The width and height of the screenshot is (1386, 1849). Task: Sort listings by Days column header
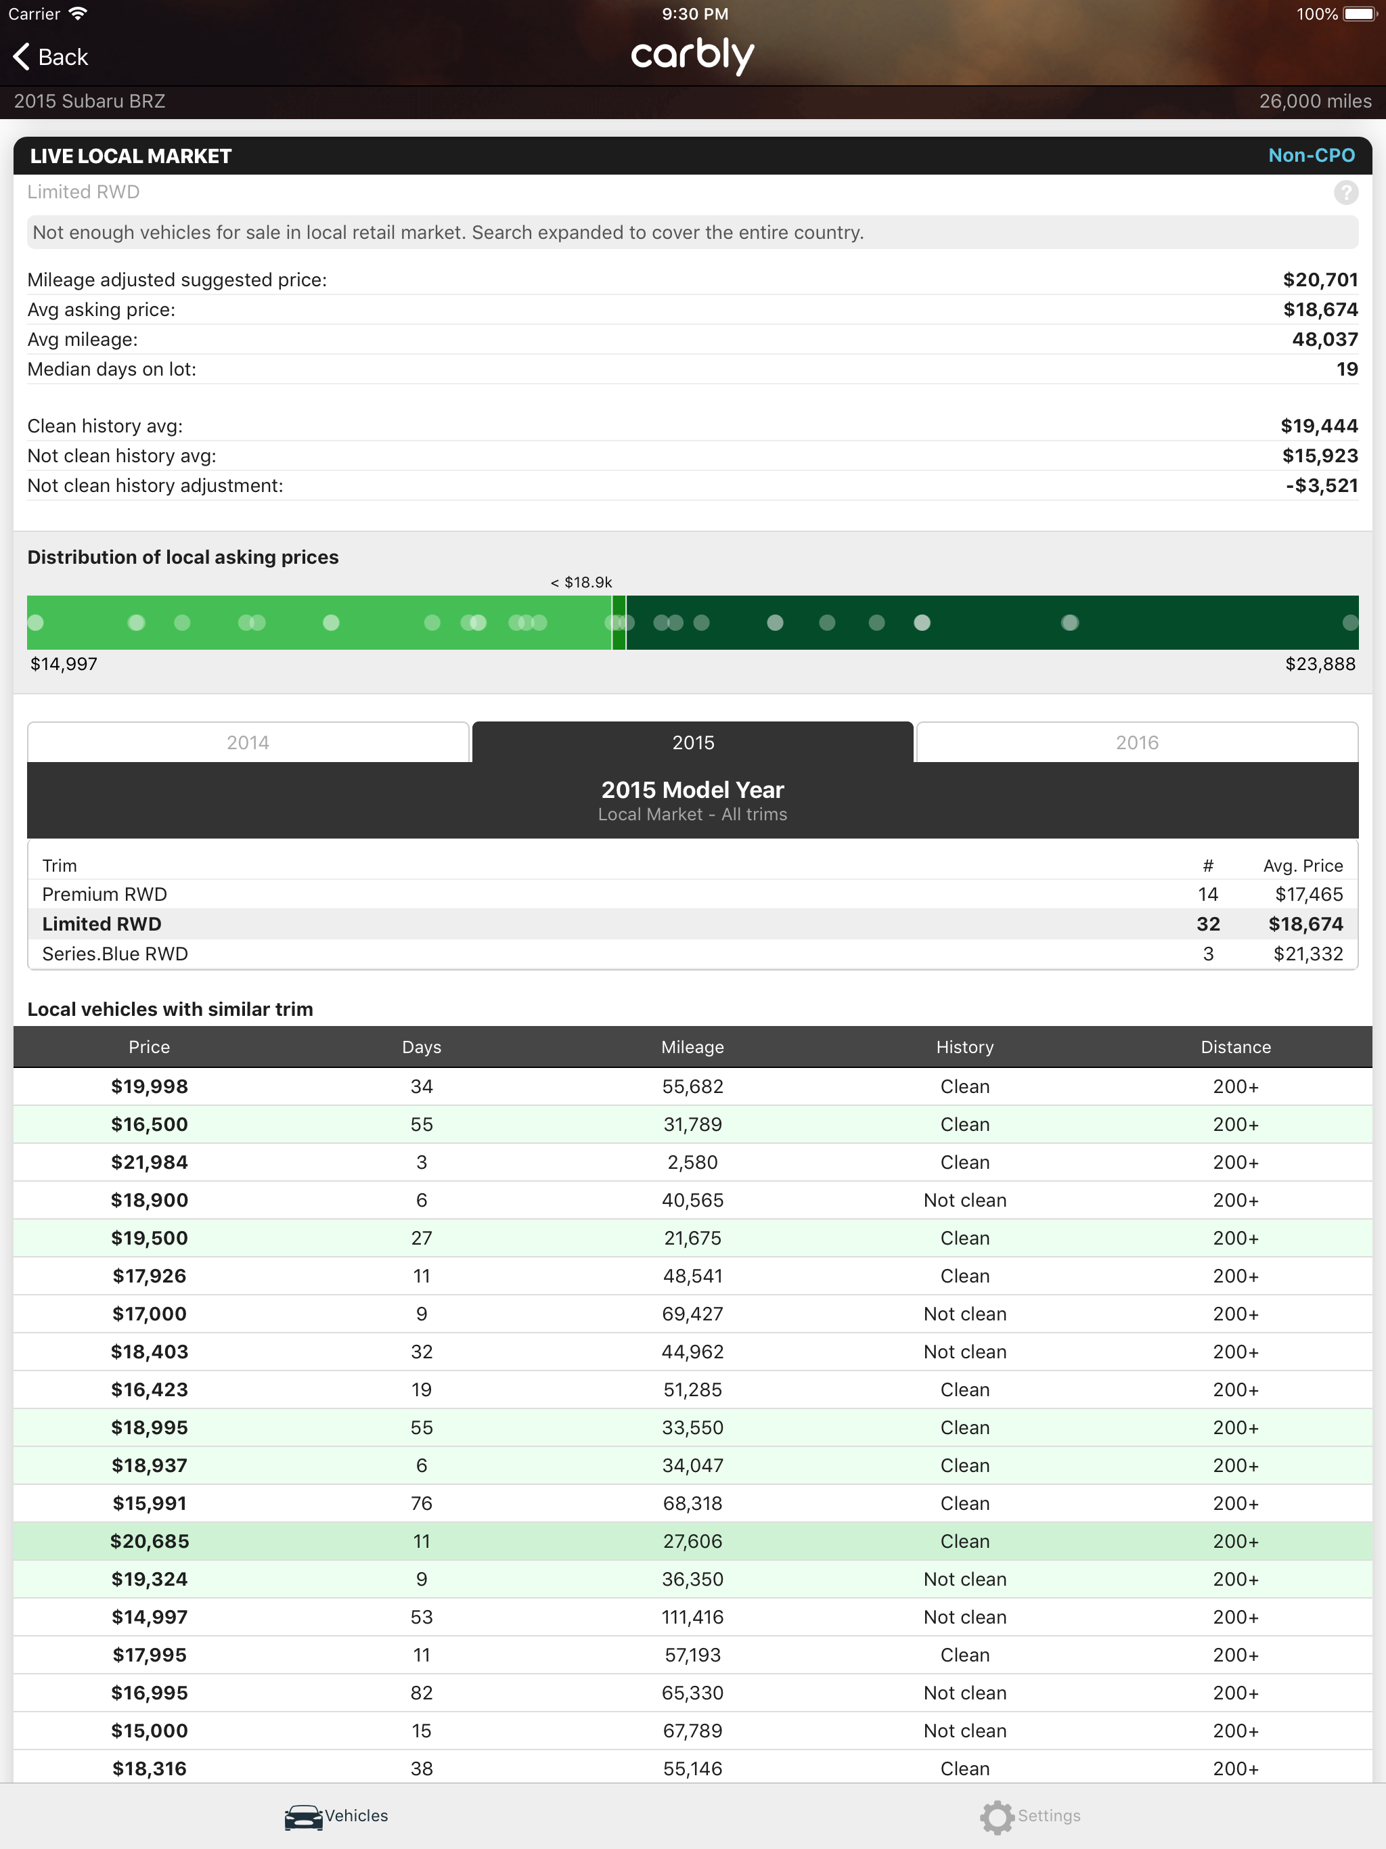click(422, 1046)
